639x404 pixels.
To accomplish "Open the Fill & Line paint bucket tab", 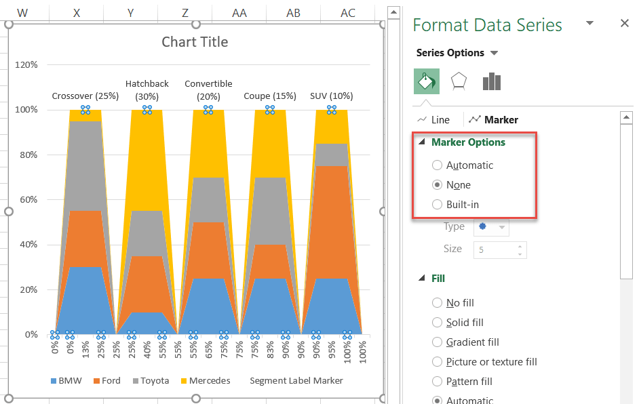I will coord(426,81).
